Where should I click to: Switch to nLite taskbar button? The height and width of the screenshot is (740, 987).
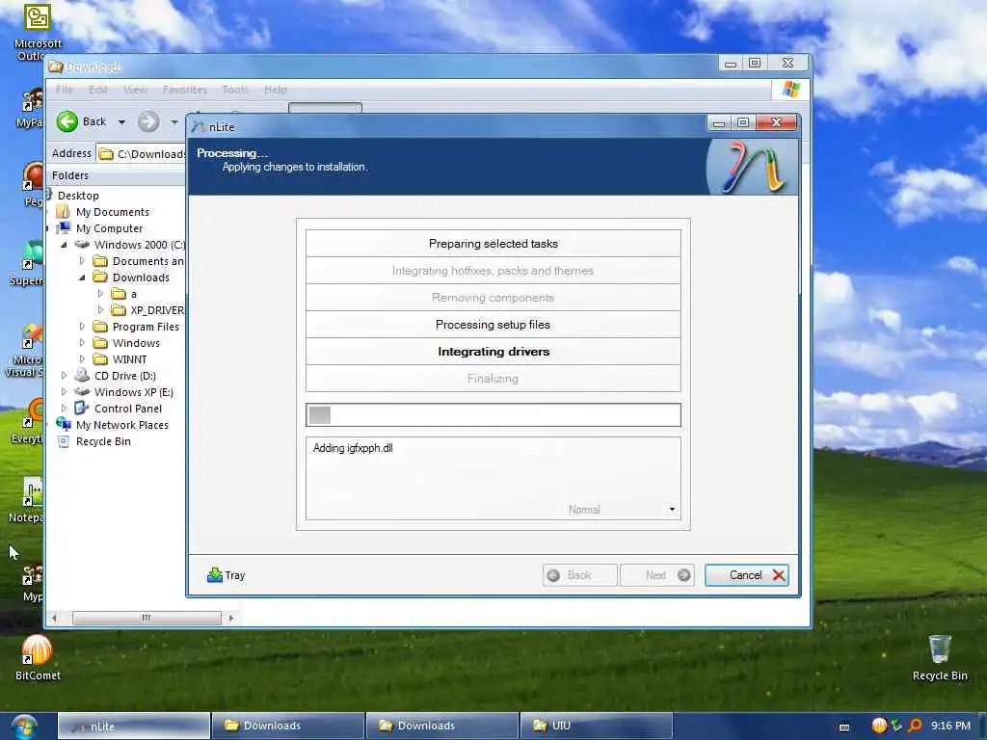coord(134,726)
